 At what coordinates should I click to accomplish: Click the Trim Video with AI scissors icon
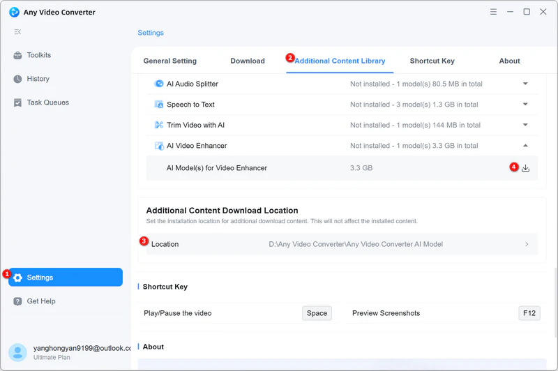pos(159,125)
